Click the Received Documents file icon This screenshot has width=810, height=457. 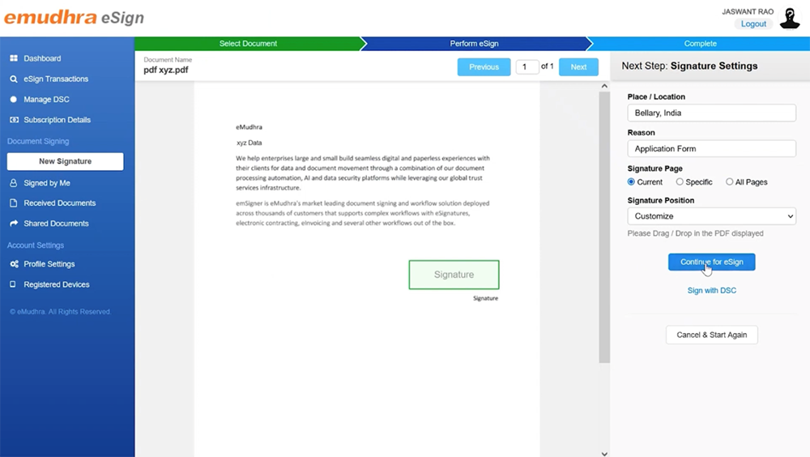click(14, 203)
